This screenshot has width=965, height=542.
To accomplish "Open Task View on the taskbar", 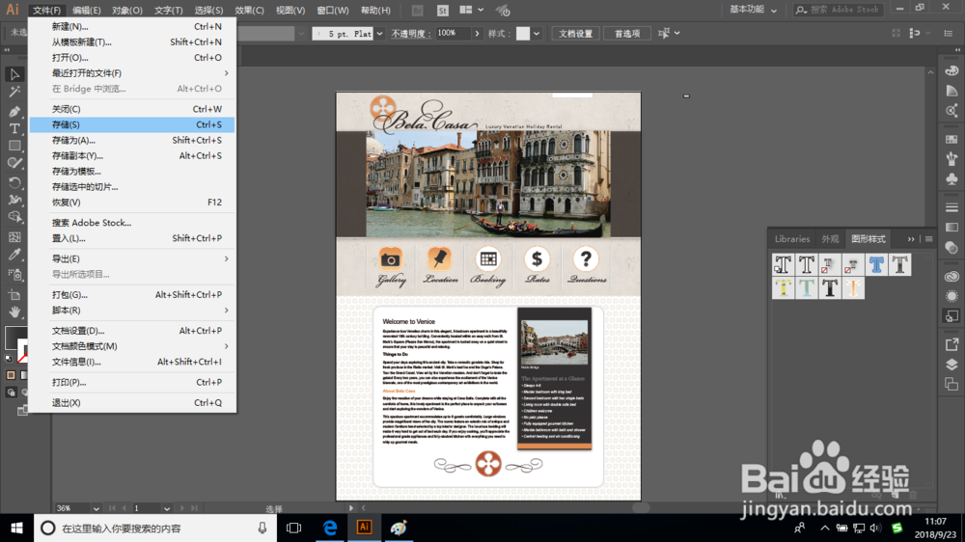I will click(294, 528).
